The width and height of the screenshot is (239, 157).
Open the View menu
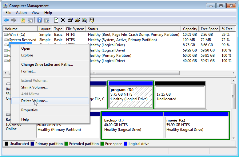(x=35, y=13)
